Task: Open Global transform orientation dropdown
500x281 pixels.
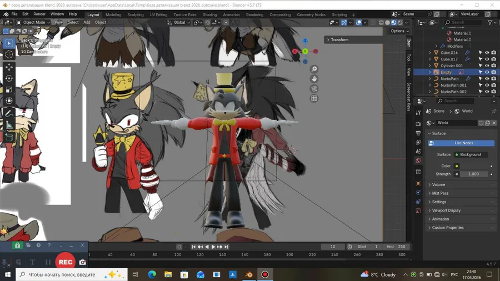Action: (x=178, y=23)
